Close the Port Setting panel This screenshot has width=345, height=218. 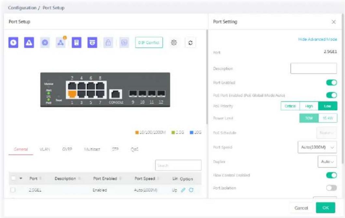(x=334, y=22)
